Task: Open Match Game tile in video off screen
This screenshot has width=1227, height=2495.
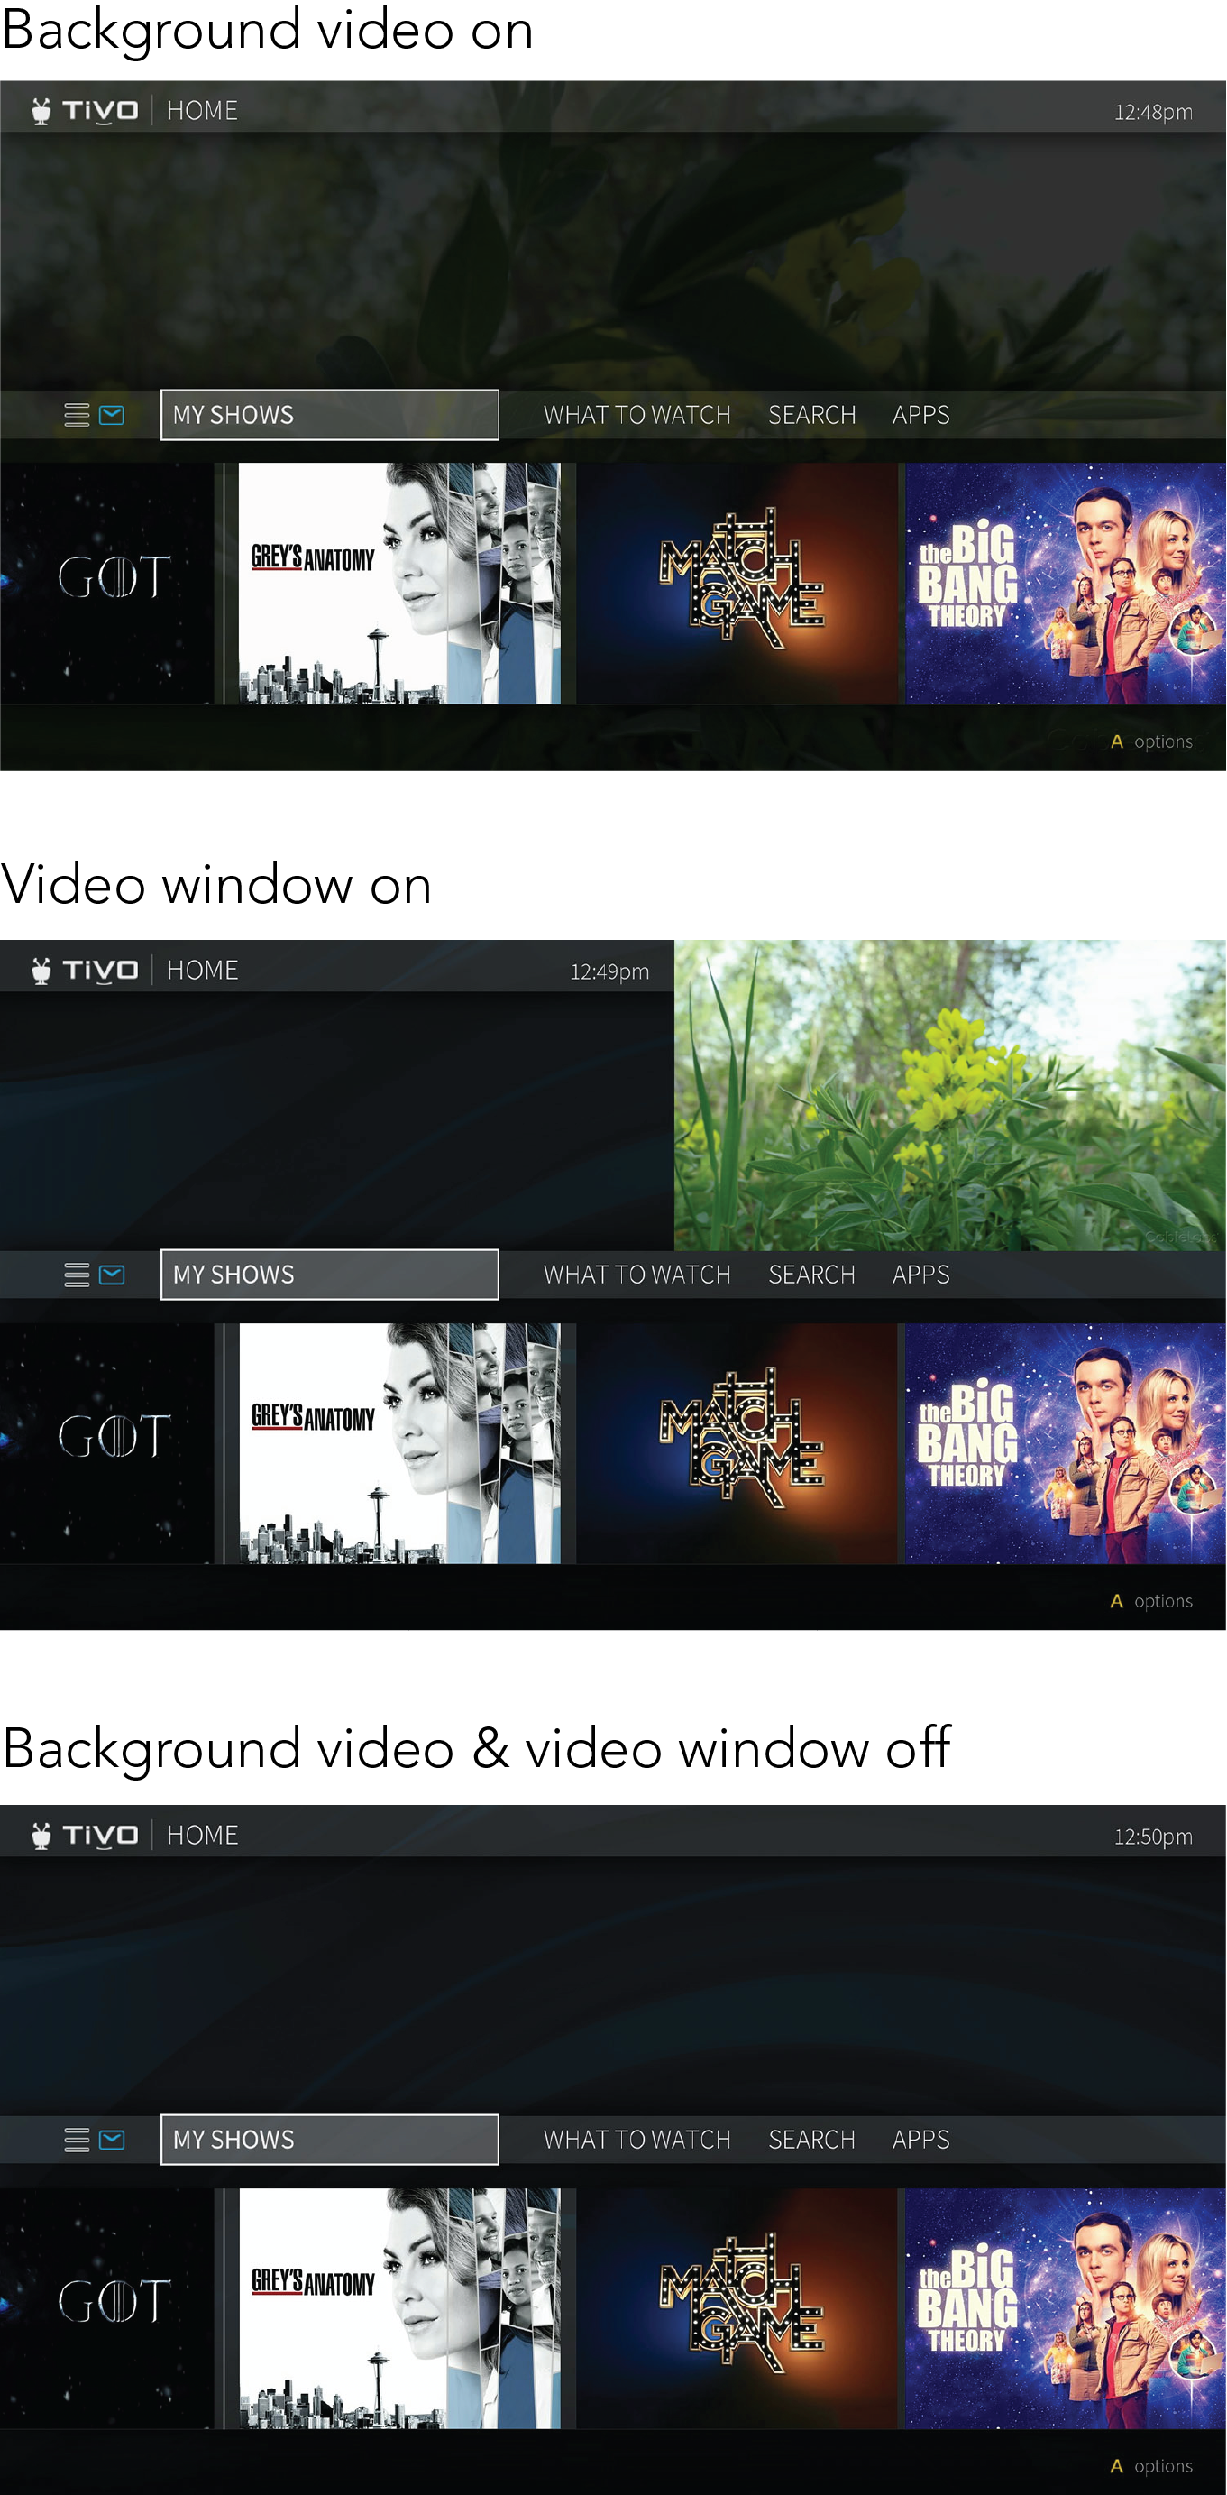Action: [737, 2308]
